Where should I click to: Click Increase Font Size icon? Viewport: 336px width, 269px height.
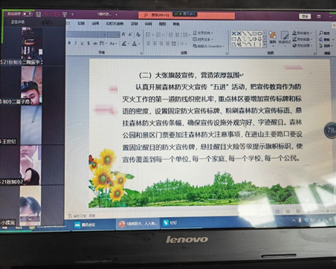click(x=123, y=34)
